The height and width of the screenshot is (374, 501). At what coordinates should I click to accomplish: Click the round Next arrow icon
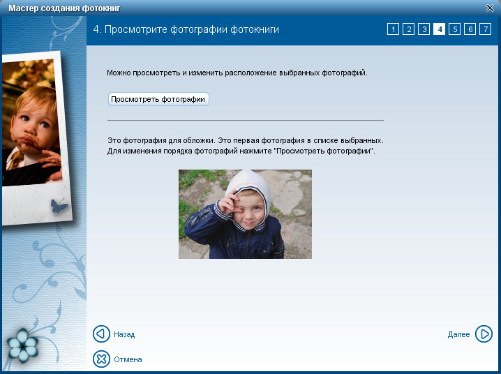pos(484,334)
